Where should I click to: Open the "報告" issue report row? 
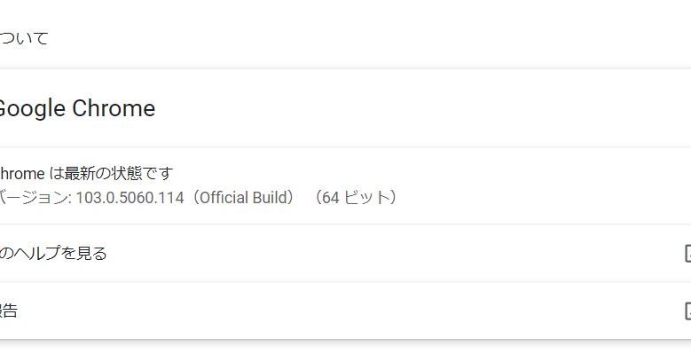pos(9,311)
